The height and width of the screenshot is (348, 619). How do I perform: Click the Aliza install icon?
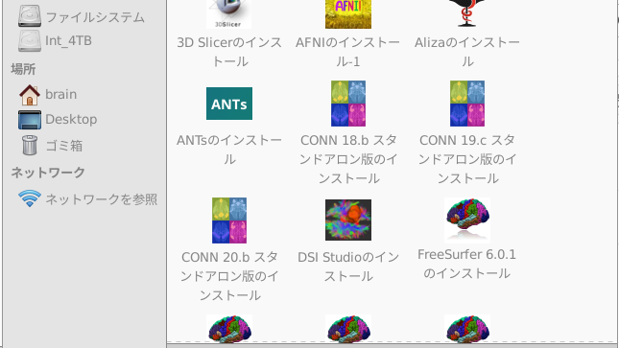coord(467,13)
